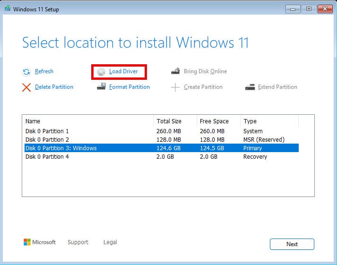
Task: Click the red X Delete Partition icon
Action: [x=26, y=87]
